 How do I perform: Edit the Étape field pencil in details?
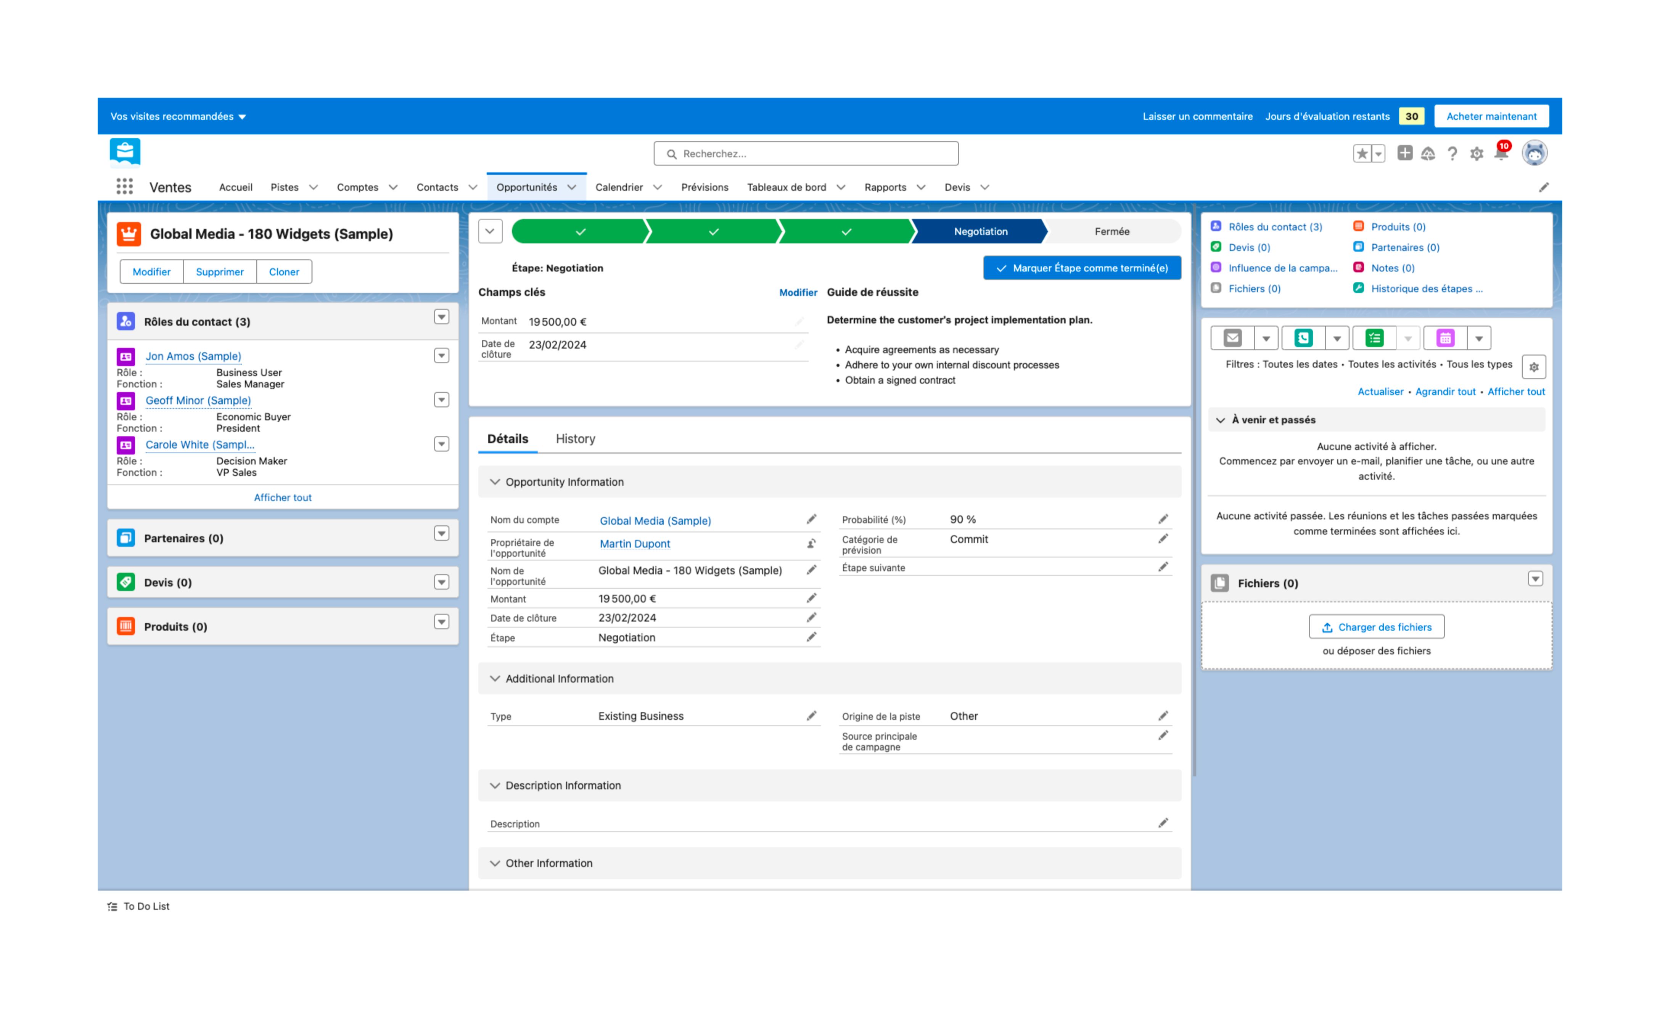point(811,637)
